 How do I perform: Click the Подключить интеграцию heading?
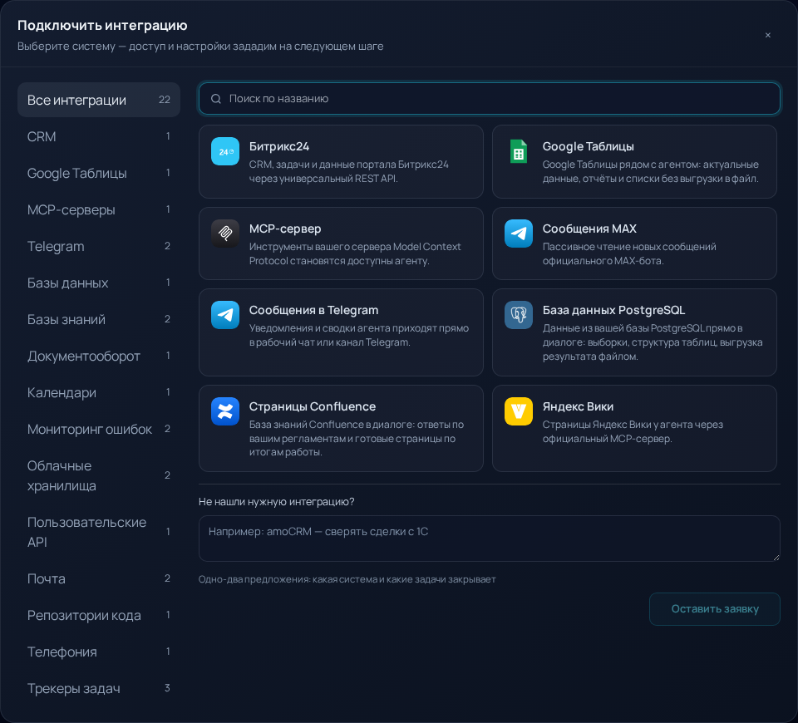102,25
